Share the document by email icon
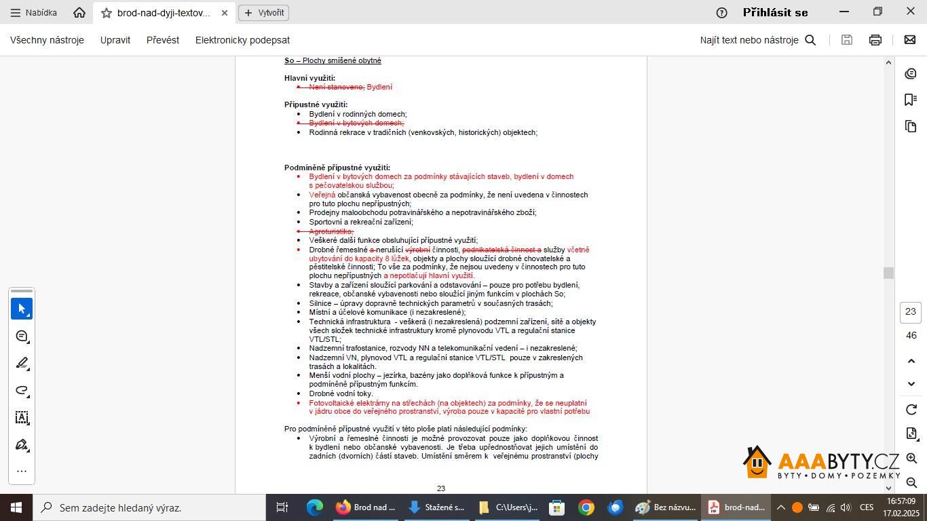Screen dimensions: 927x521 pos(910,40)
